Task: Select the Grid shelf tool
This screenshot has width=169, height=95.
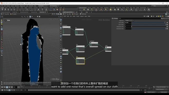Action: (14, 10)
